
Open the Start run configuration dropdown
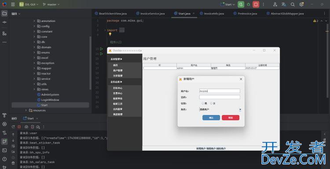(227, 4)
